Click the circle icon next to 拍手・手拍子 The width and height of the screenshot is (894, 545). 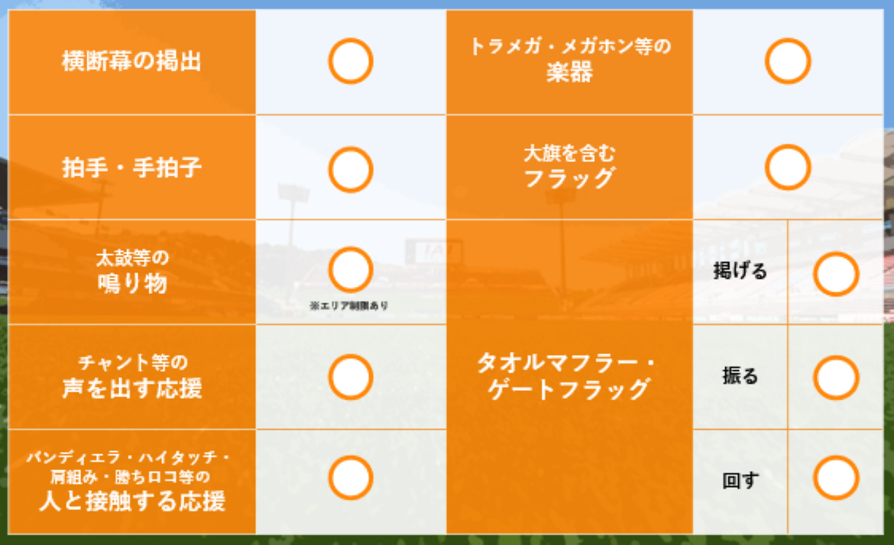pos(351,169)
